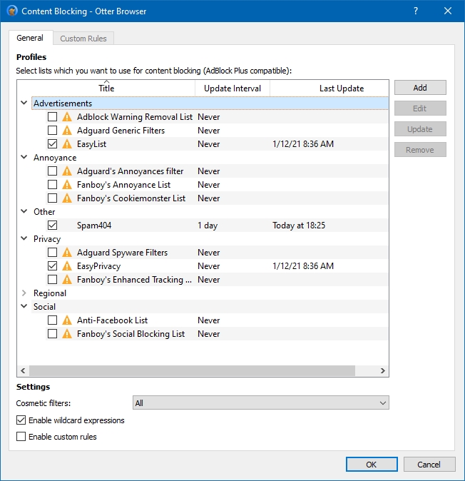Click Spam404's '1 day' update interval
The image size is (465, 481).
click(208, 226)
